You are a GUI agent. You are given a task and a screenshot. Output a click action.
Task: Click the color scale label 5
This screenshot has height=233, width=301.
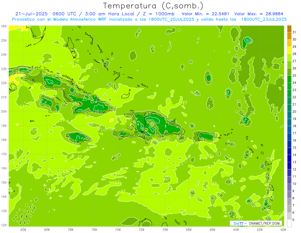tap(293, 220)
